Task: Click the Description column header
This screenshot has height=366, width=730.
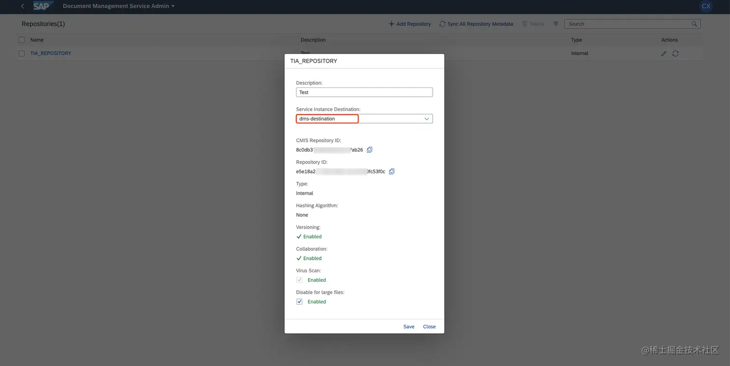Action: 313,40
